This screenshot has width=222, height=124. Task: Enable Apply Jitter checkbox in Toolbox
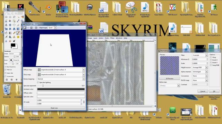(x=6, y=73)
